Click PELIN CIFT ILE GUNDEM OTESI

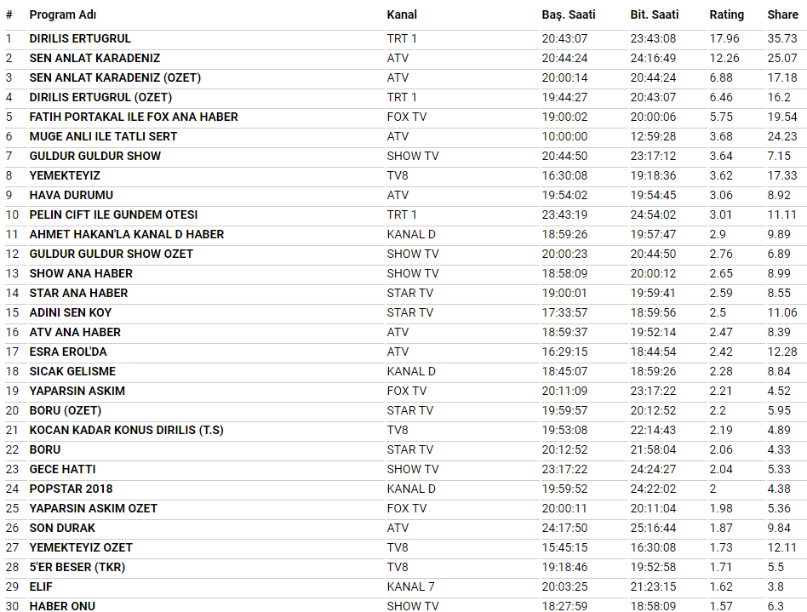pos(113,214)
